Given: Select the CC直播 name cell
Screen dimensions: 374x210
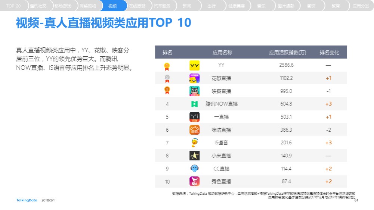Looking at the screenshot, I should click(221, 169).
